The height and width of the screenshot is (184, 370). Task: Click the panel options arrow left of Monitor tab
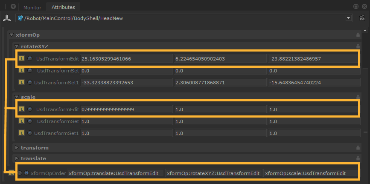[13, 7]
